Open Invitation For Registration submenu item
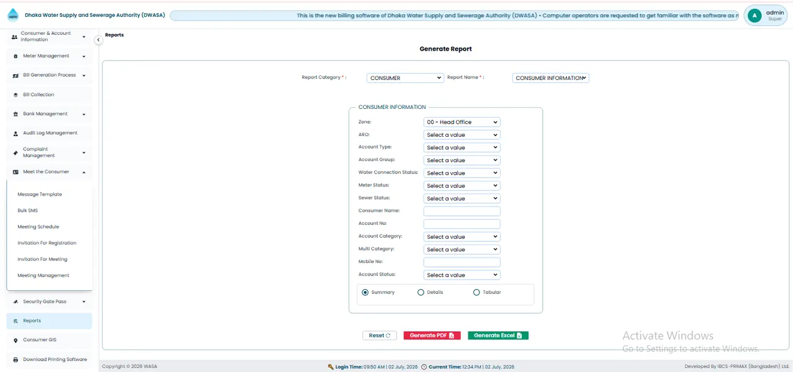This screenshot has width=793, height=372. click(x=47, y=243)
